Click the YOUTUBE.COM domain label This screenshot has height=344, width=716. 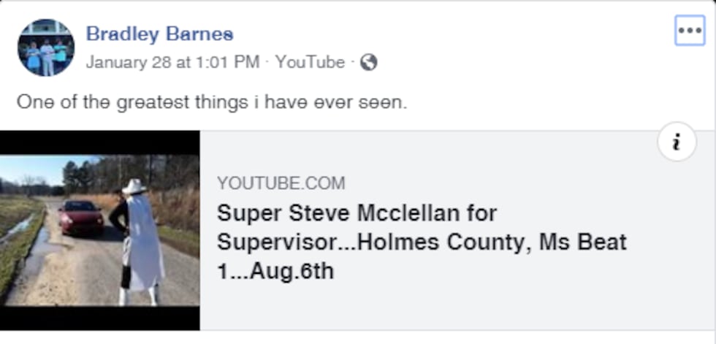[281, 183]
